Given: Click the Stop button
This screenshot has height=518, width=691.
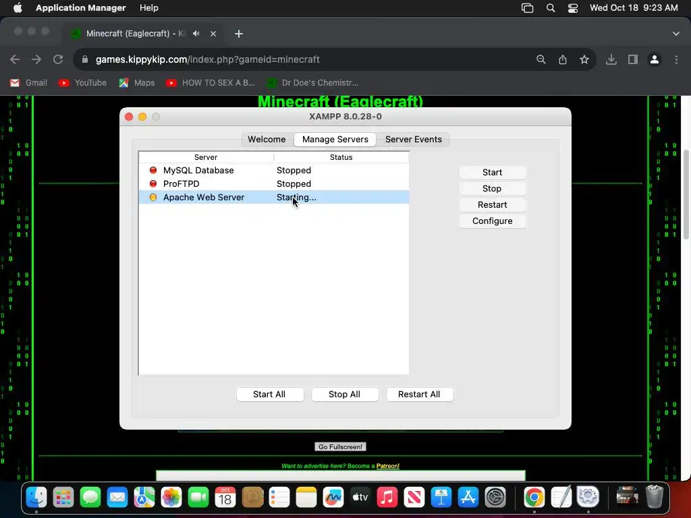Looking at the screenshot, I should [492, 189].
